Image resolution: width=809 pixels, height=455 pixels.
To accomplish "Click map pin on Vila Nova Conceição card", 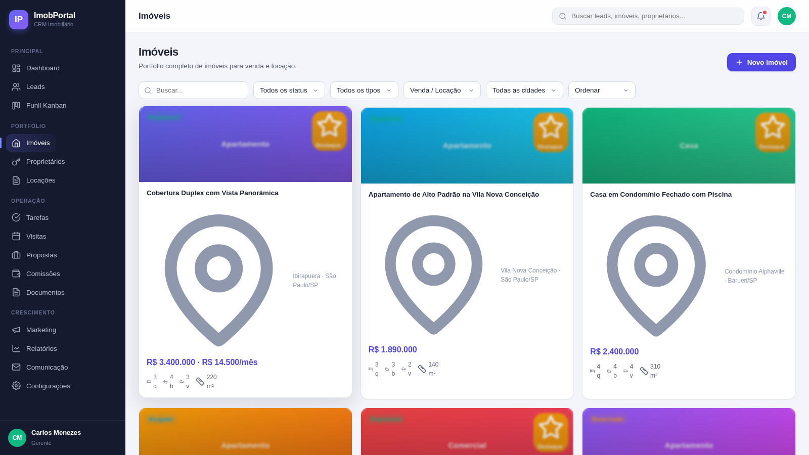I will tap(434, 275).
